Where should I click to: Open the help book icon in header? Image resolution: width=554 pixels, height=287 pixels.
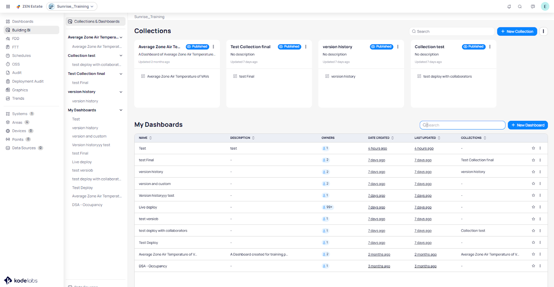click(533, 7)
